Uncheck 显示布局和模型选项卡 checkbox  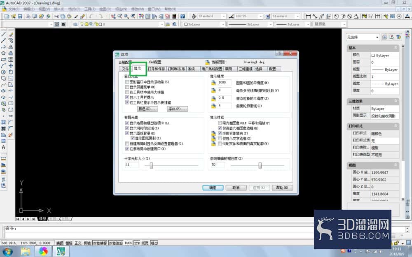coord(127,123)
